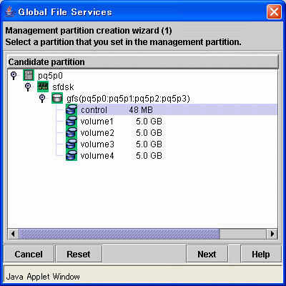Click the volume2 stacked-disk icon
This screenshot has width=286, height=286.
click(x=71, y=132)
